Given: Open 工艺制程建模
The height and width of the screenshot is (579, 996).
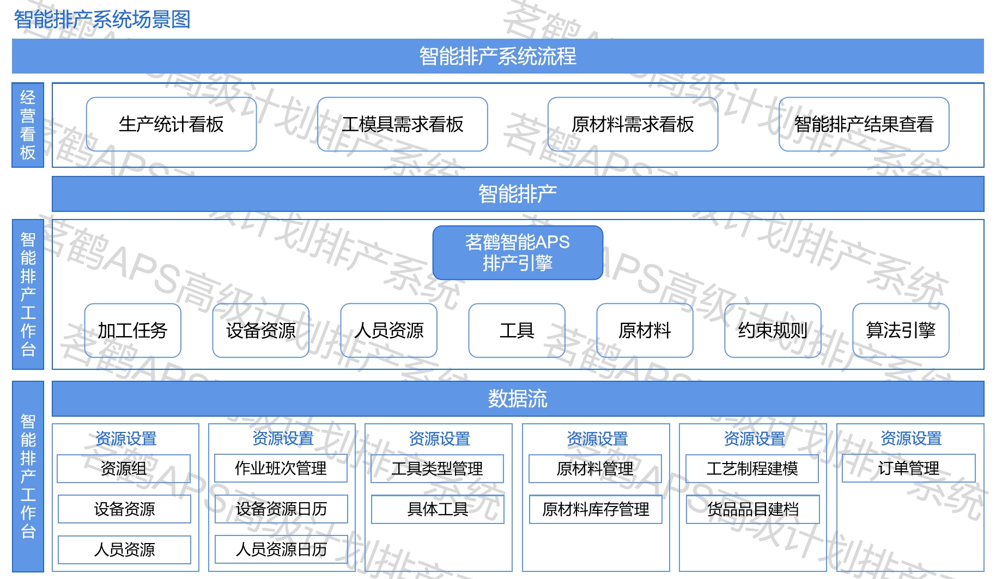Looking at the screenshot, I should click(752, 468).
